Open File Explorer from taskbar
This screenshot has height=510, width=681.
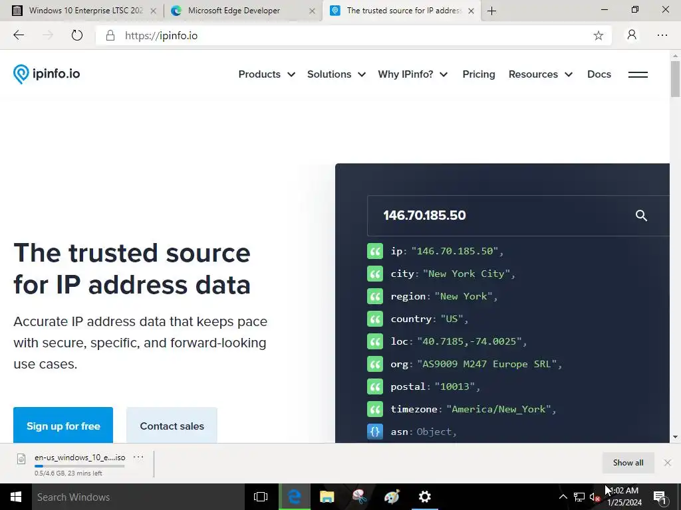[327, 497]
